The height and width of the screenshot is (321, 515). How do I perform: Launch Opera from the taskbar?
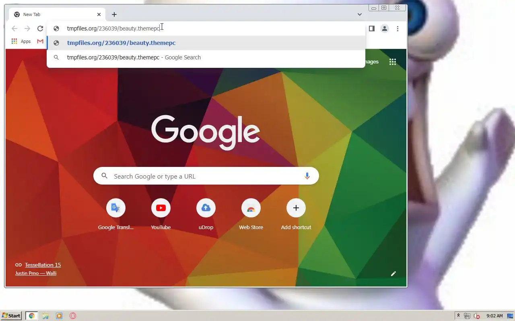point(73,316)
